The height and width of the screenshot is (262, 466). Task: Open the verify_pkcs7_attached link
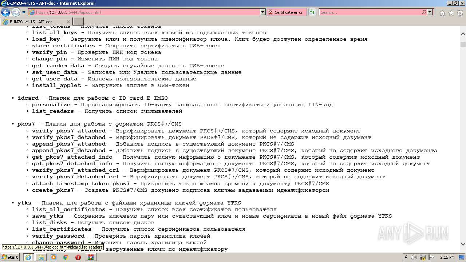click(69, 131)
